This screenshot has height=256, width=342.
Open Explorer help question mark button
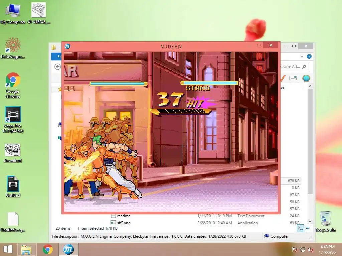point(309,56)
